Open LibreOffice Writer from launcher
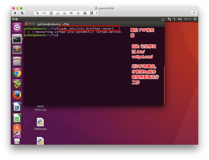Screen dimensions: 209x160 click(x=17, y=107)
